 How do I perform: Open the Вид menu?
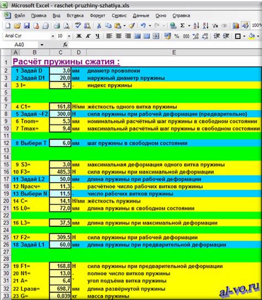(56, 15)
